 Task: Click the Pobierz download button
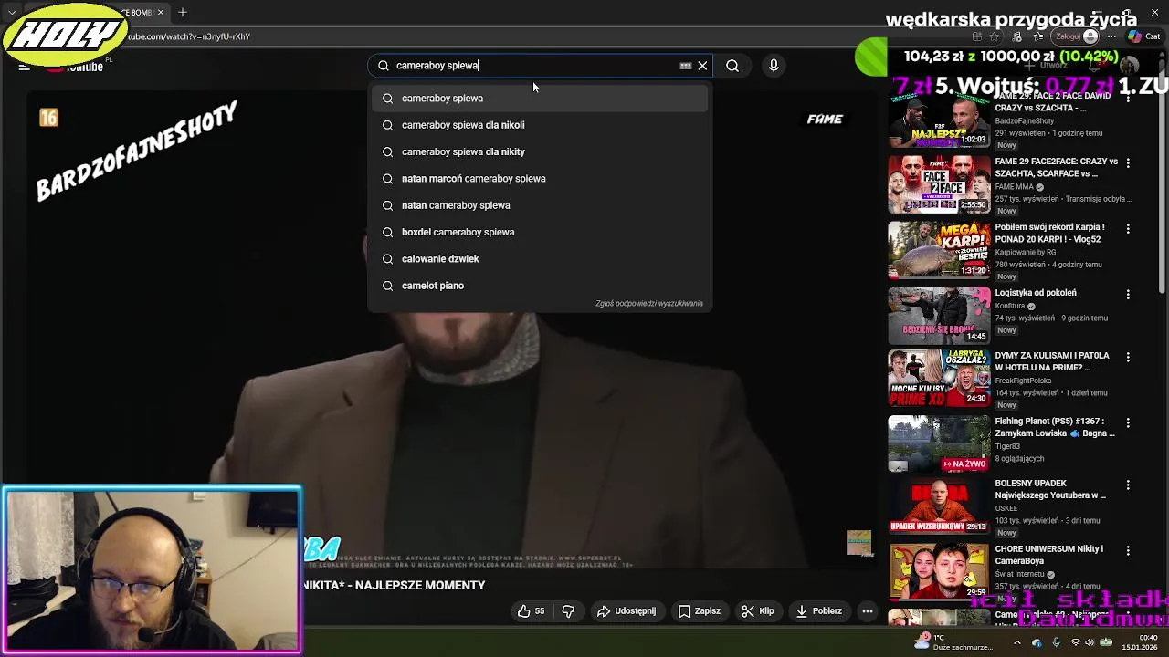tap(818, 611)
